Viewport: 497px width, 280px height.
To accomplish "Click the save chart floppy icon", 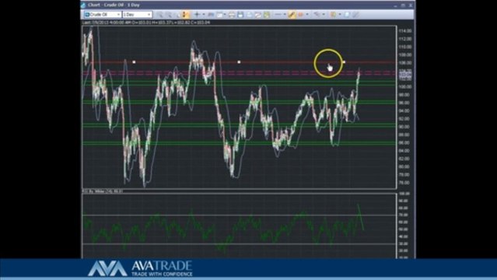I will (x=240, y=15).
